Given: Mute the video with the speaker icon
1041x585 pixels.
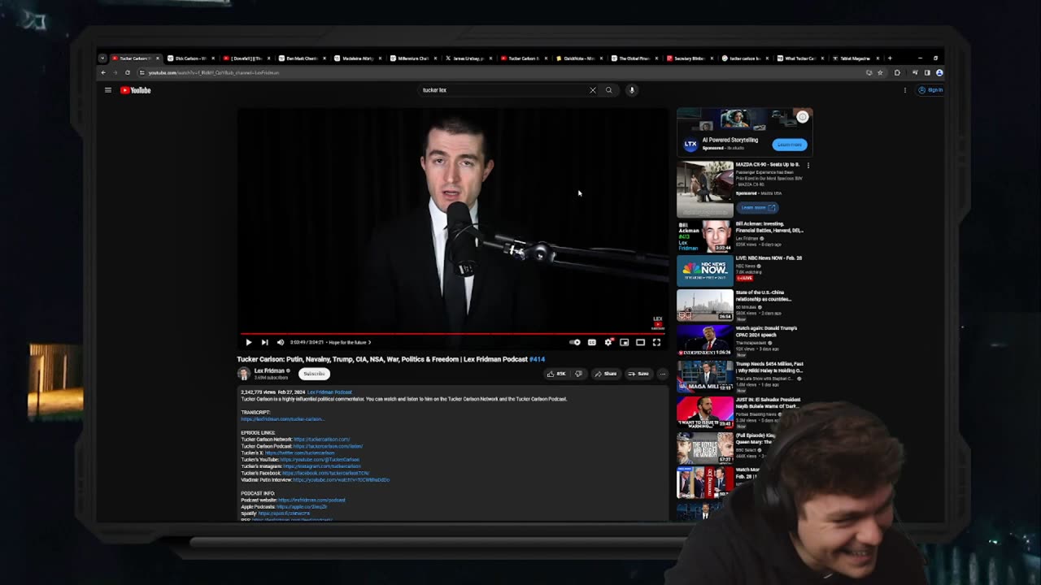Looking at the screenshot, I should tap(280, 342).
